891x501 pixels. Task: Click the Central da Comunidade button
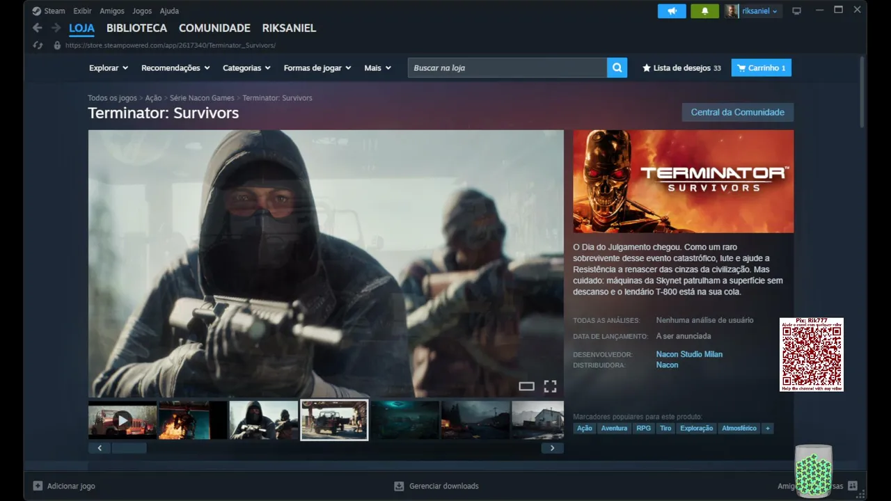[x=737, y=112]
